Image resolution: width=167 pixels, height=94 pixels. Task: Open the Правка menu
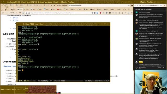tap(12, 5)
